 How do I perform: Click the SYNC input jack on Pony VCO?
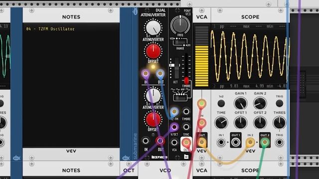coord(186,127)
